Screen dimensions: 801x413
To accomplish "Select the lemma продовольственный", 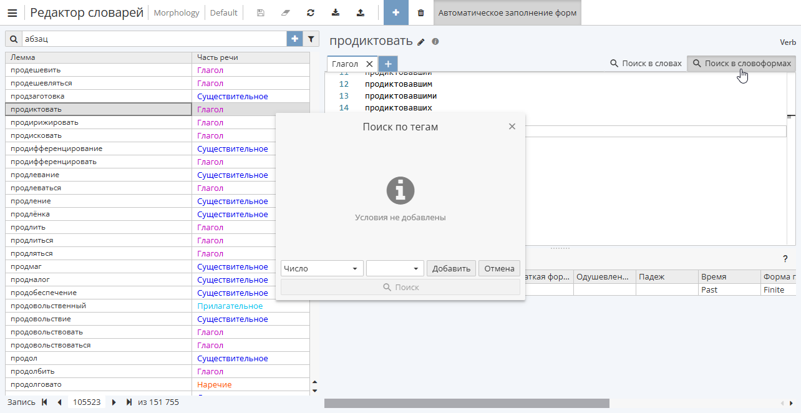I will tap(98, 306).
